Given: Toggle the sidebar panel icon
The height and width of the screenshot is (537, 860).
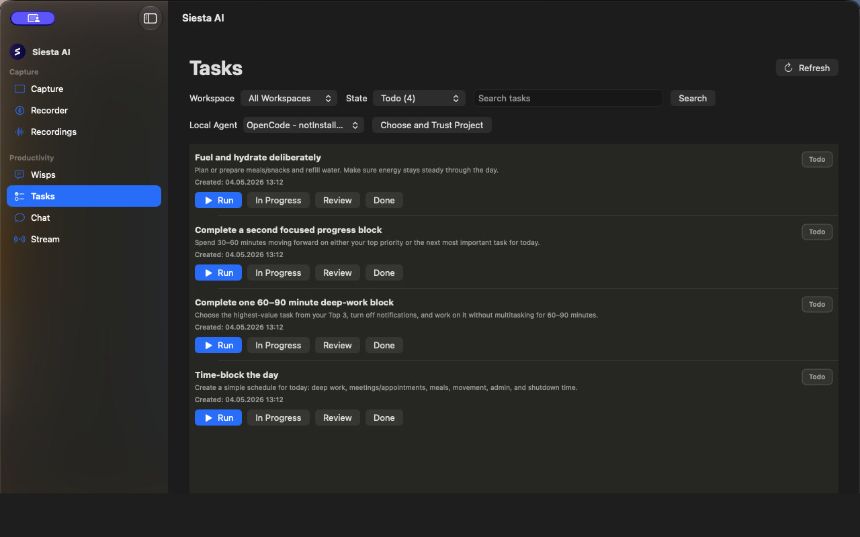Looking at the screenshot, I should coord(150,19).
